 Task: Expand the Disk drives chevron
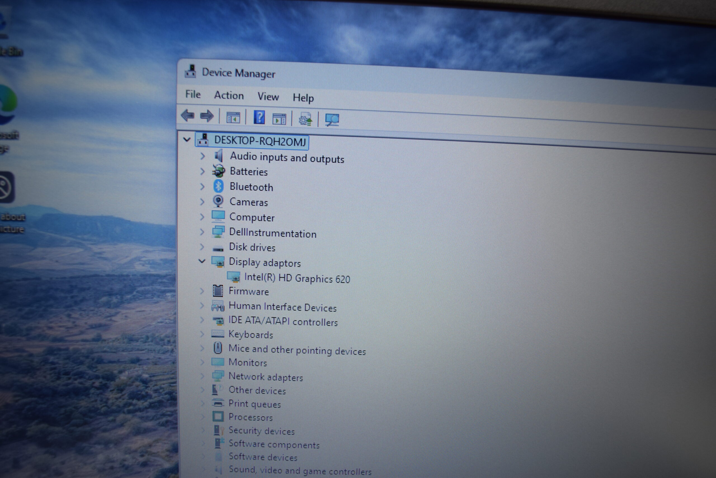tap(202, 247)
